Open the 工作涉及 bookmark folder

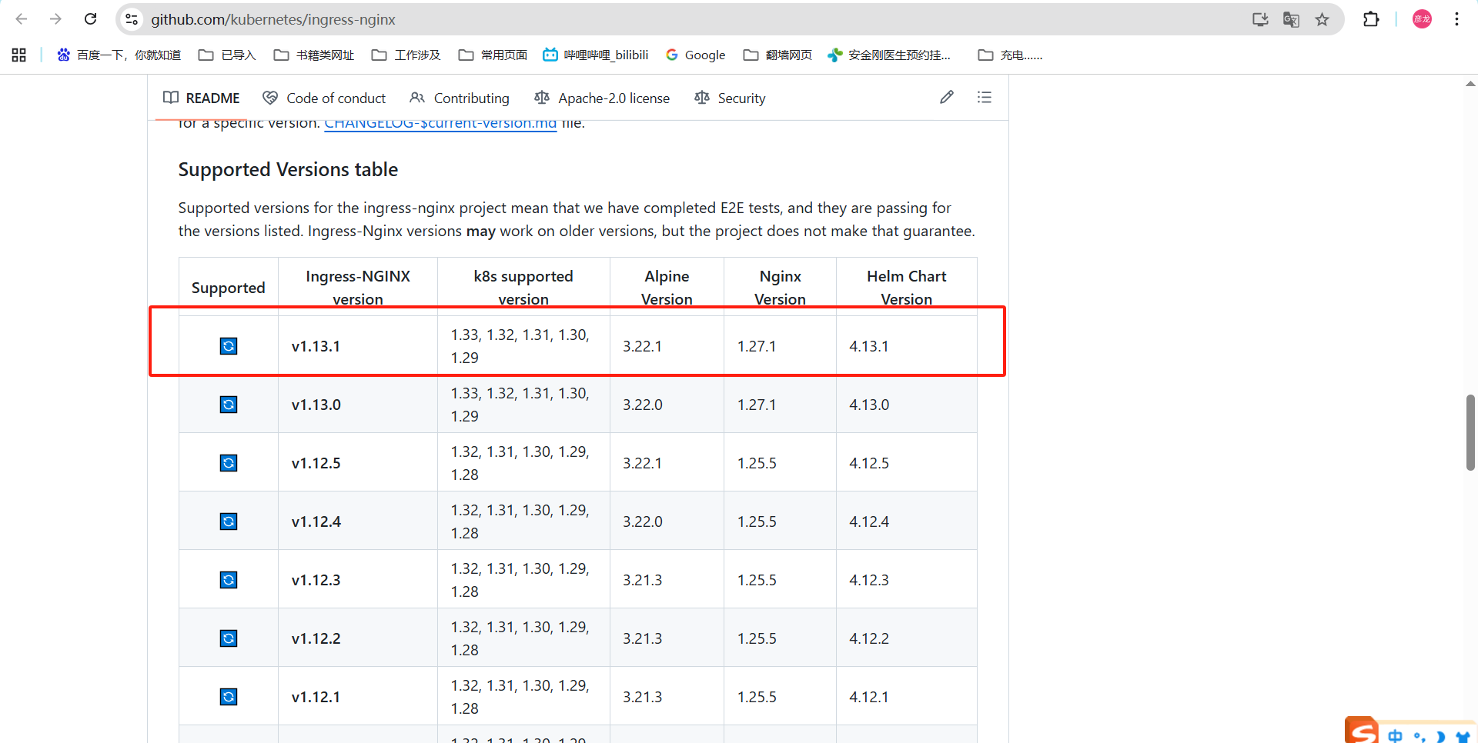tap(406, 55)
